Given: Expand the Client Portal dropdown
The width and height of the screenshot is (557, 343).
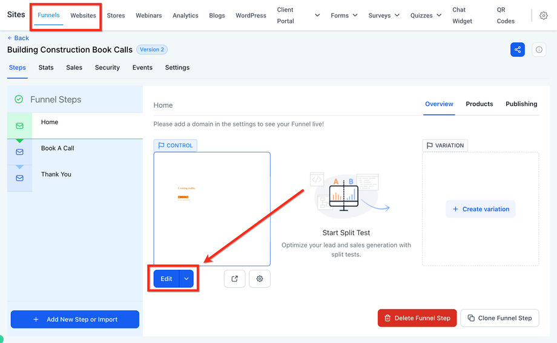Looking at the screenshot, I should tap(317, 16).
